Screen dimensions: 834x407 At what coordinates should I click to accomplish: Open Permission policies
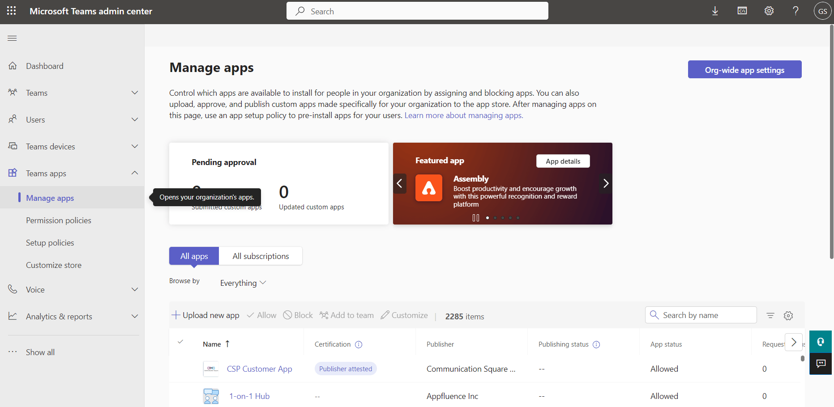click(59, 220)
